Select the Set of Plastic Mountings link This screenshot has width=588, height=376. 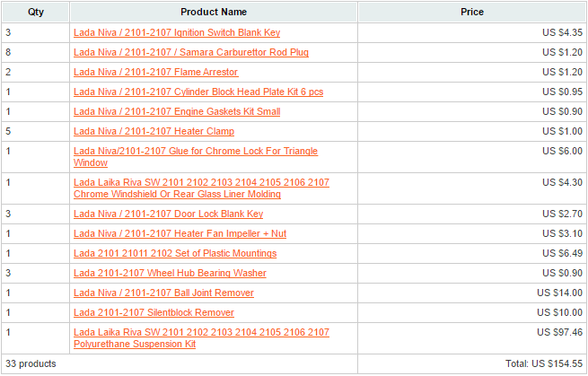(x=174, y=253)
